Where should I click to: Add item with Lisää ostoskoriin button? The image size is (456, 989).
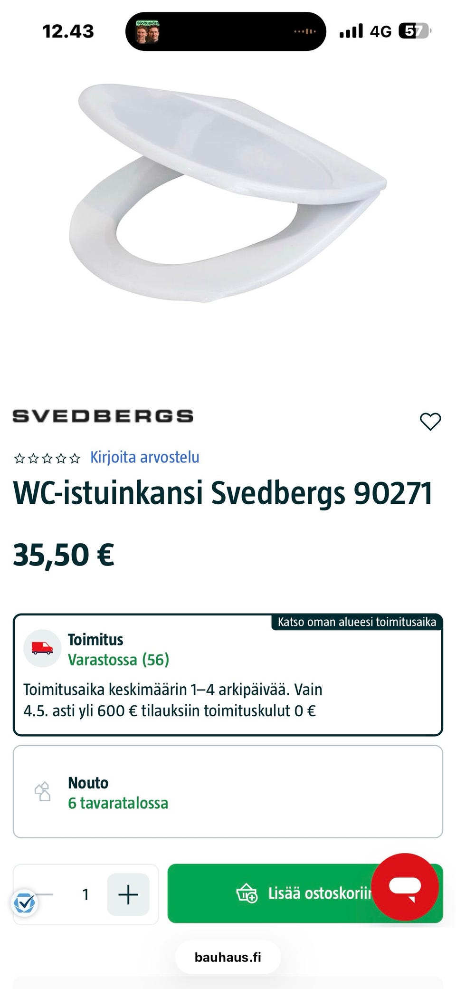(305, 893)
